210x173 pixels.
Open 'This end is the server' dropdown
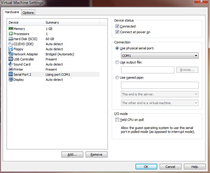click(160, 94)
